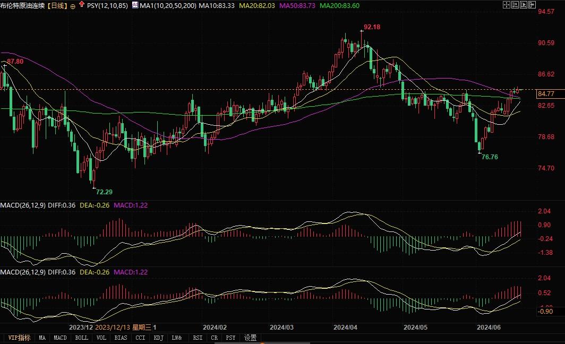
Task: Open the 设置 settings item on bottom bar
Action: pos(250,338)
